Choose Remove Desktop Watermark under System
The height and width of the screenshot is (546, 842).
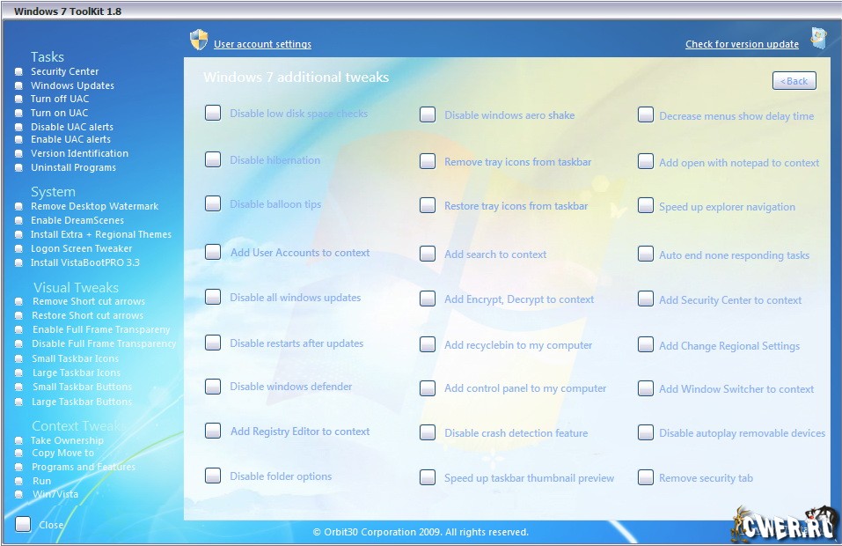(94, 206)
